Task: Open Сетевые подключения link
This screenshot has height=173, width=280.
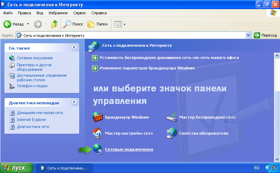Action: (x=129, y=149)
